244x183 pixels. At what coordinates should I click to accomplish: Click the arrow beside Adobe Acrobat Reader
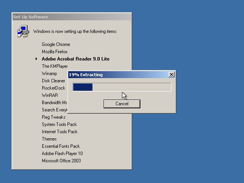pyautogui.click(x=36, y=59)
